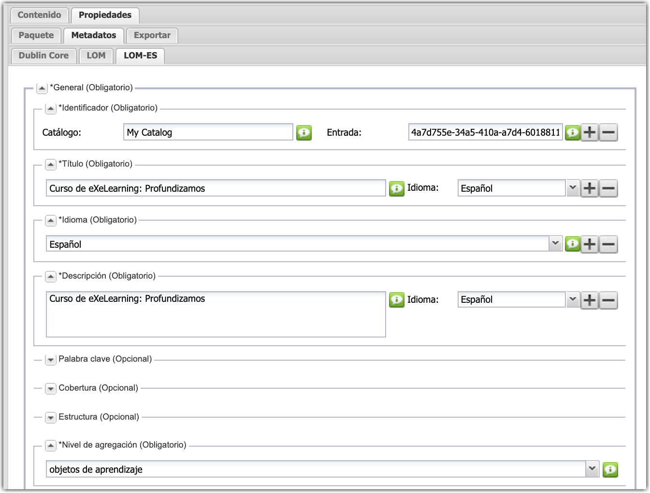Viewport: 650px width, 493px height.
Task: Switch to the Contenido tab
Action: click(x=39, y=15)
